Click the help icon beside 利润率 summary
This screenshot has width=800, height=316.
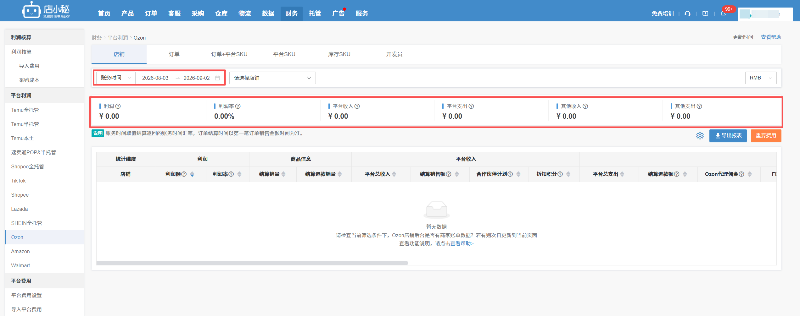(238, 106)
